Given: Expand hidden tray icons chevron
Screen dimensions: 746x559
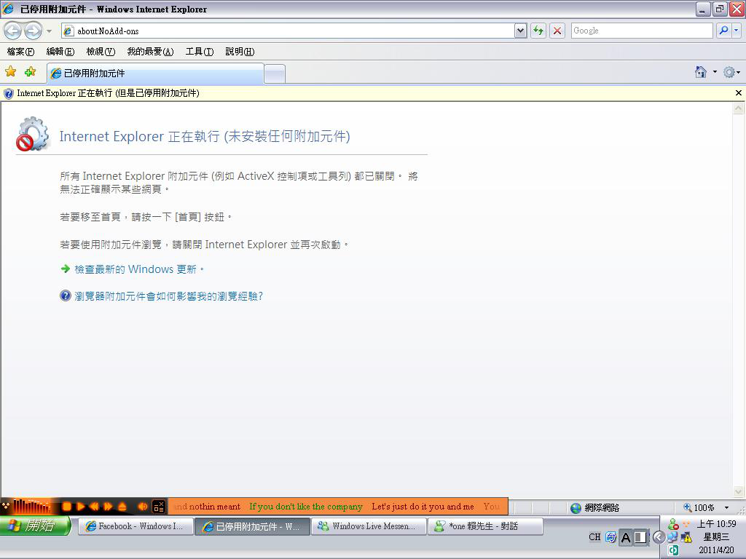Looking at the screenshot, I should point(659,537).
